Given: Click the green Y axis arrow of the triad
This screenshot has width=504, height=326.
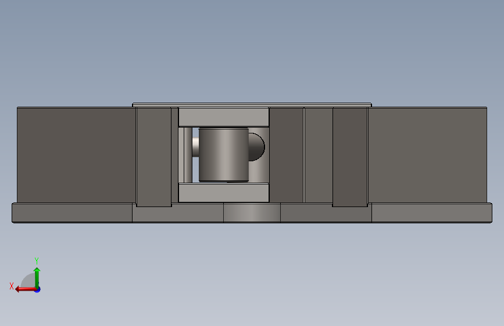Looking at the screenshot, I should coord(37,277).
